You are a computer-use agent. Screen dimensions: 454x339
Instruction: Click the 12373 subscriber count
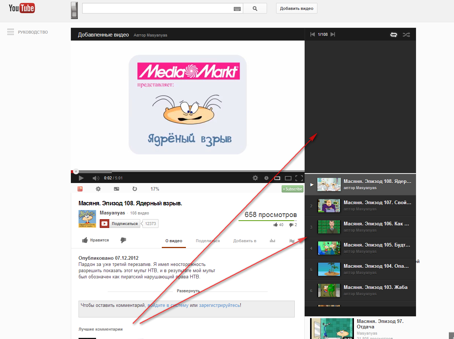150,224
